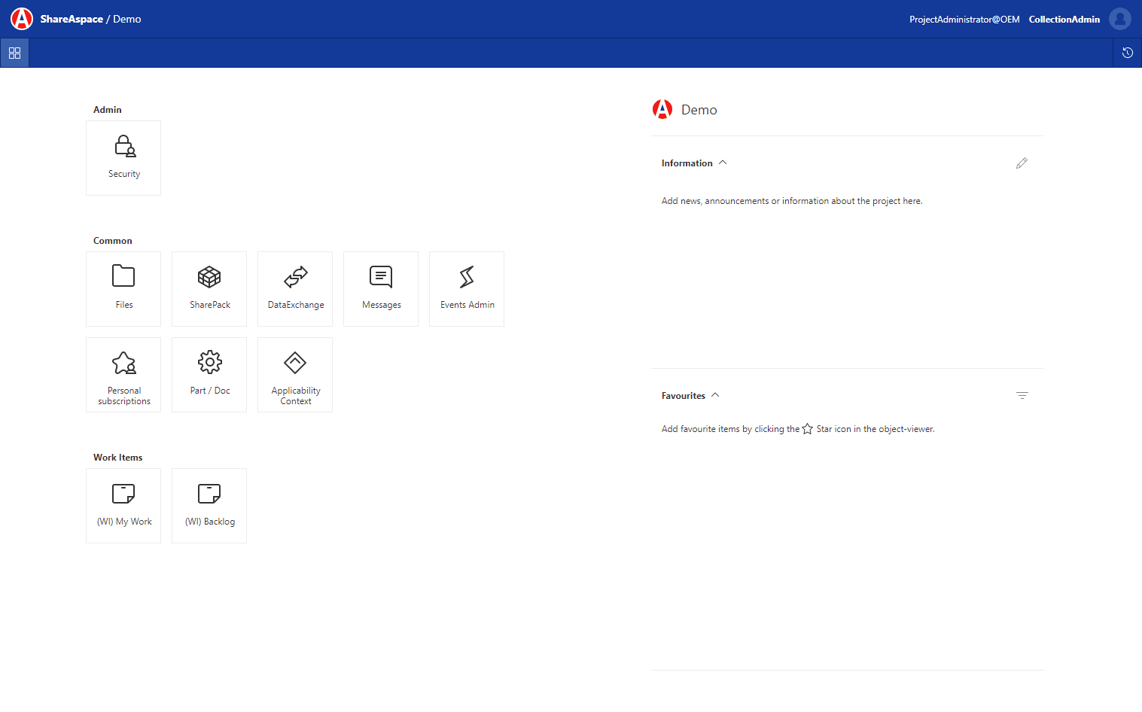Open the user account avatar menu

pos(1120,19)
